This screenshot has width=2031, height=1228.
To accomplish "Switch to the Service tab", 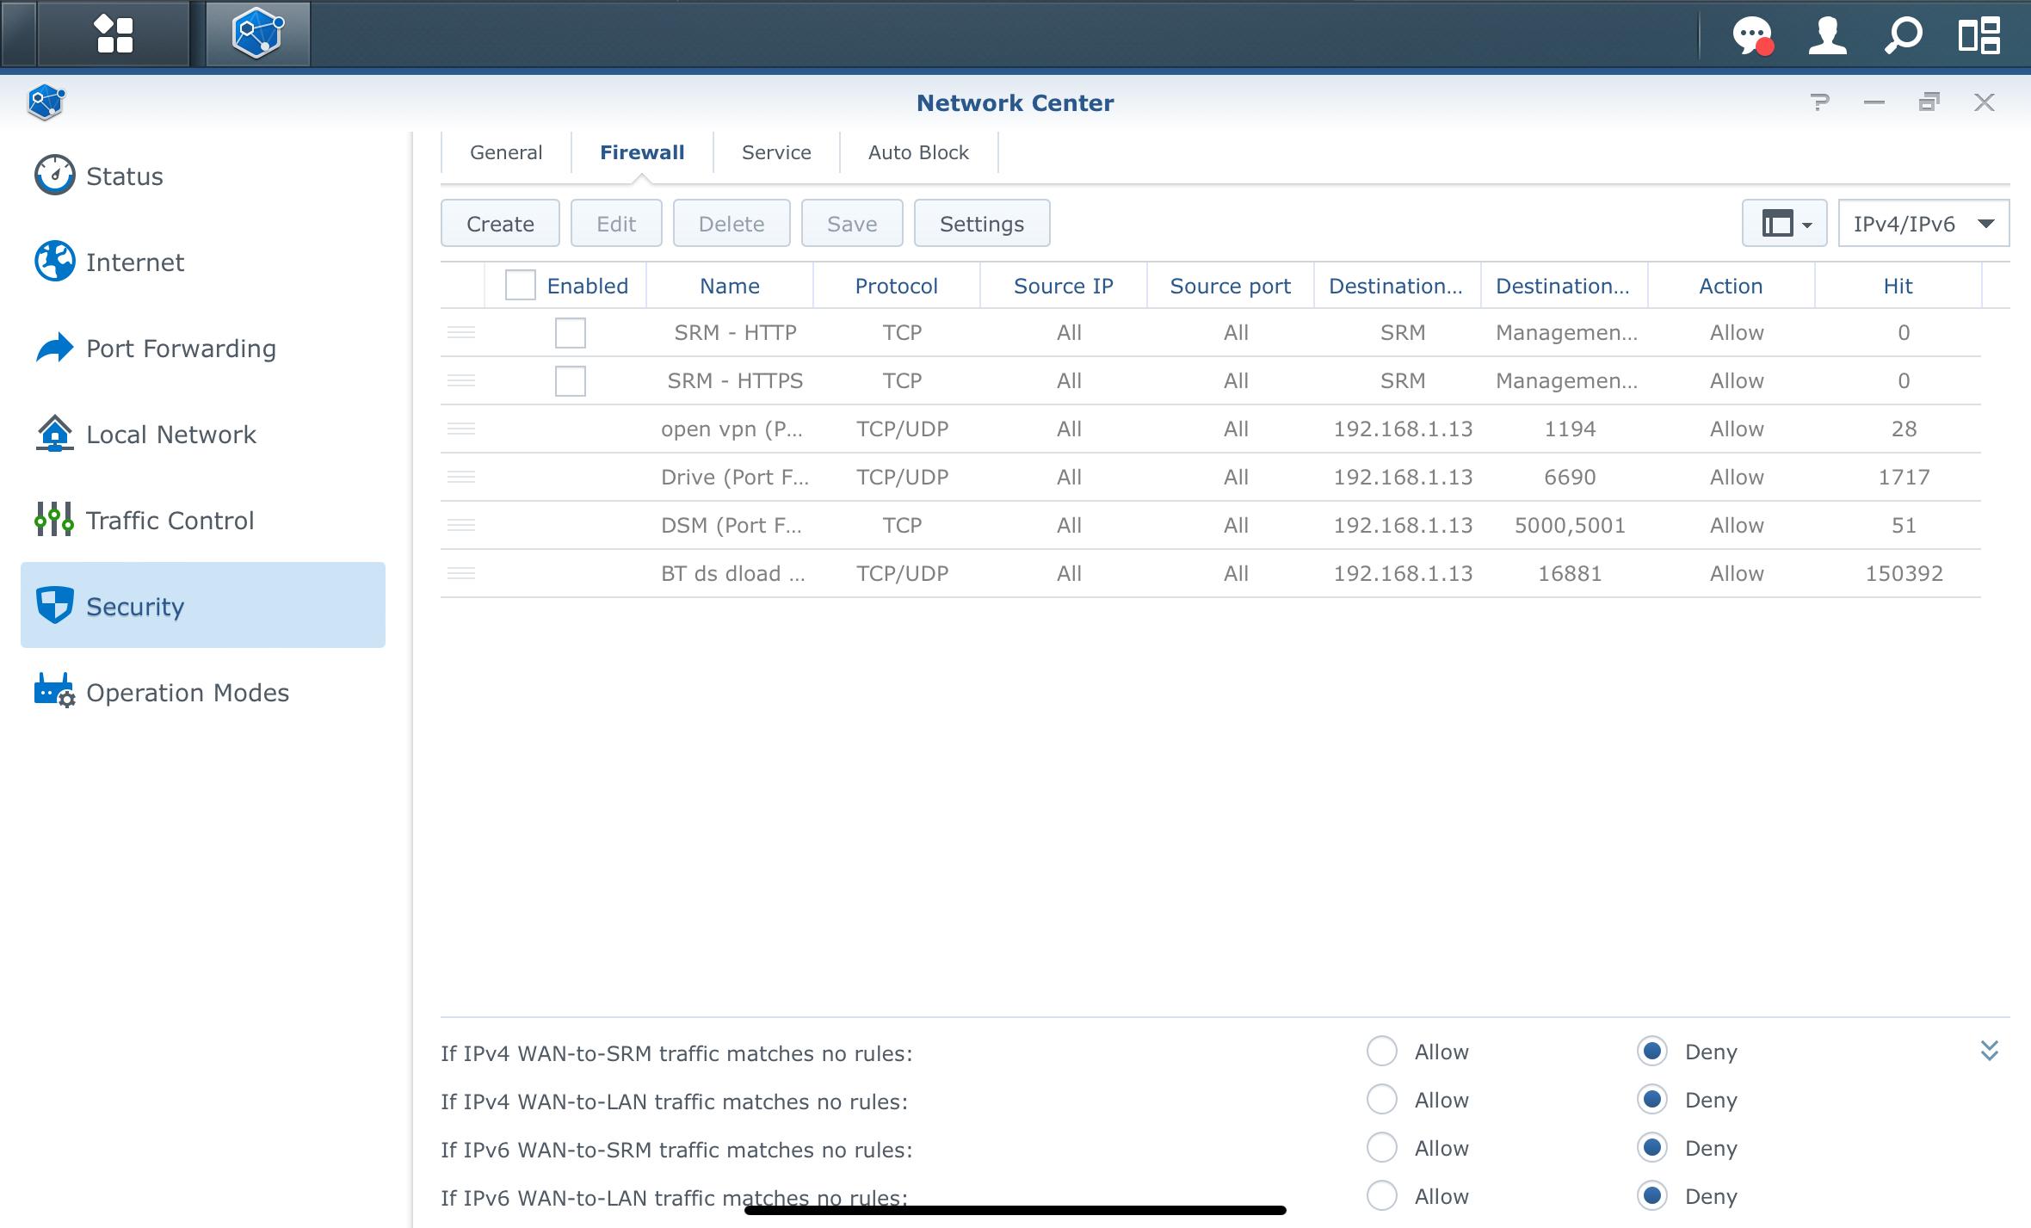I will tap(776, 152).
